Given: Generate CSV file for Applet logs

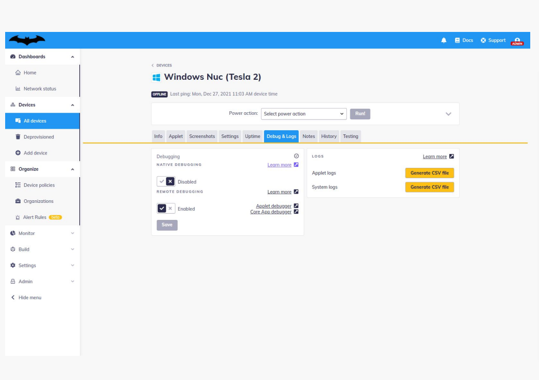Looking at the screenshot, I should pos(429,173).
